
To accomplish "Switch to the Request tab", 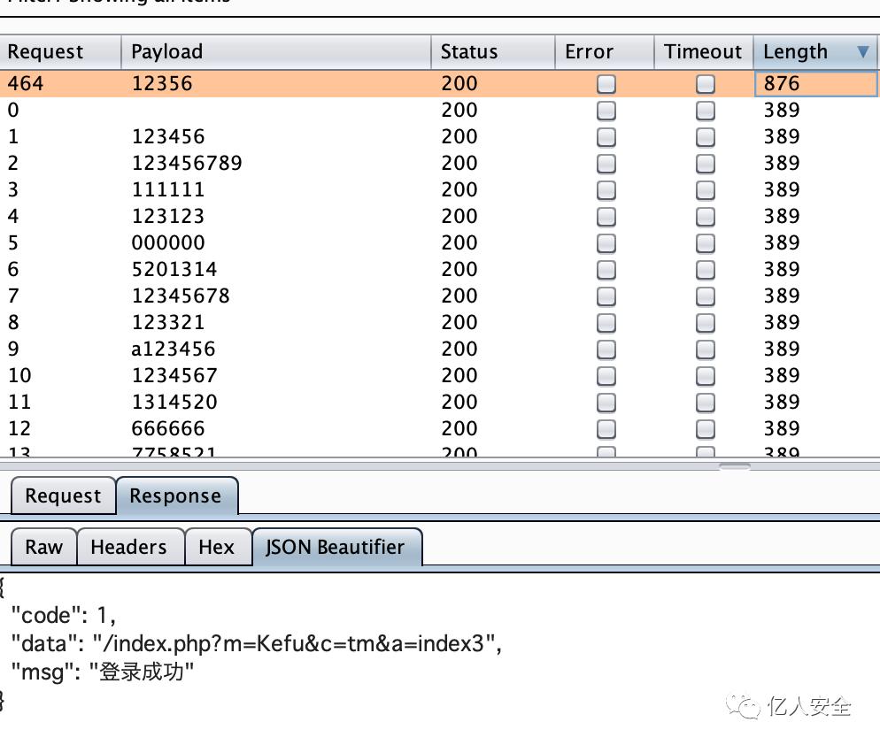I will [x=63, y=496].
